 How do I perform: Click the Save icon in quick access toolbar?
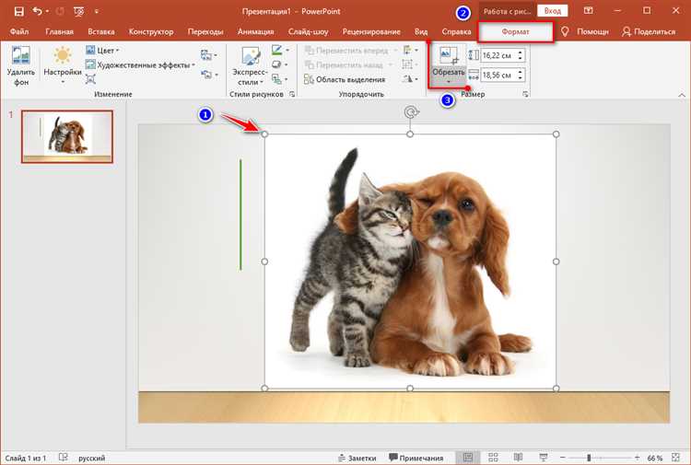pyautogui.click(x=20, y=11)
